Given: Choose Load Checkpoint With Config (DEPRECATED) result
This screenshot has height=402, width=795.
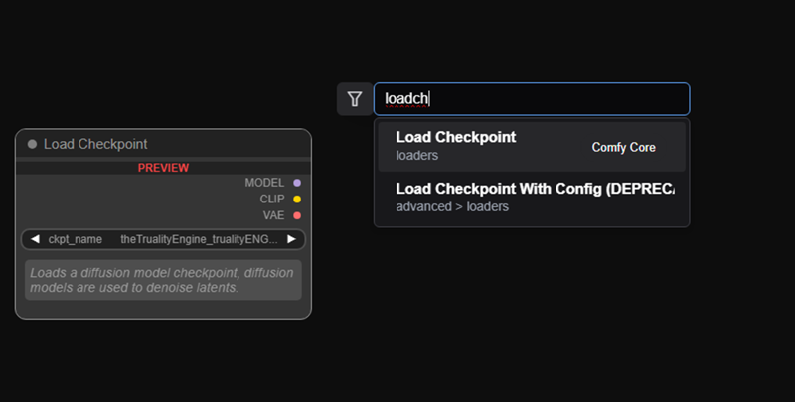Looking at the screenshot, I should point(532,198).
